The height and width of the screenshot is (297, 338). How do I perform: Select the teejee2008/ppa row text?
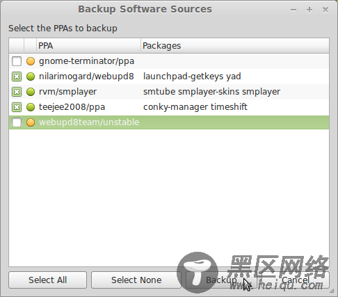[72, 107]
